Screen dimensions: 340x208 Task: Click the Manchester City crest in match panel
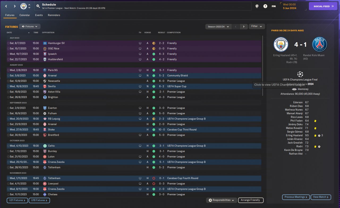[281, 44]
